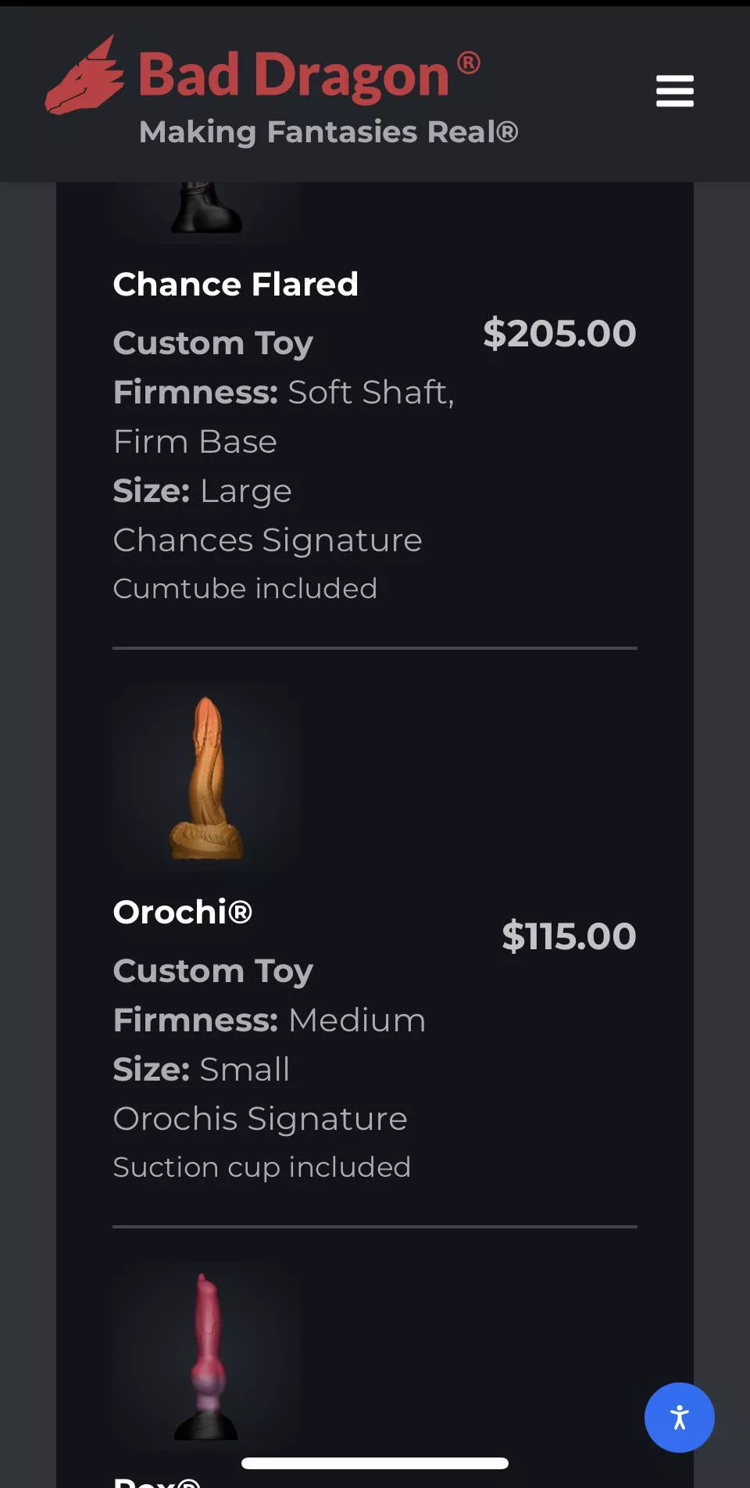Open the Orochi® product page

tap(181, 912)
